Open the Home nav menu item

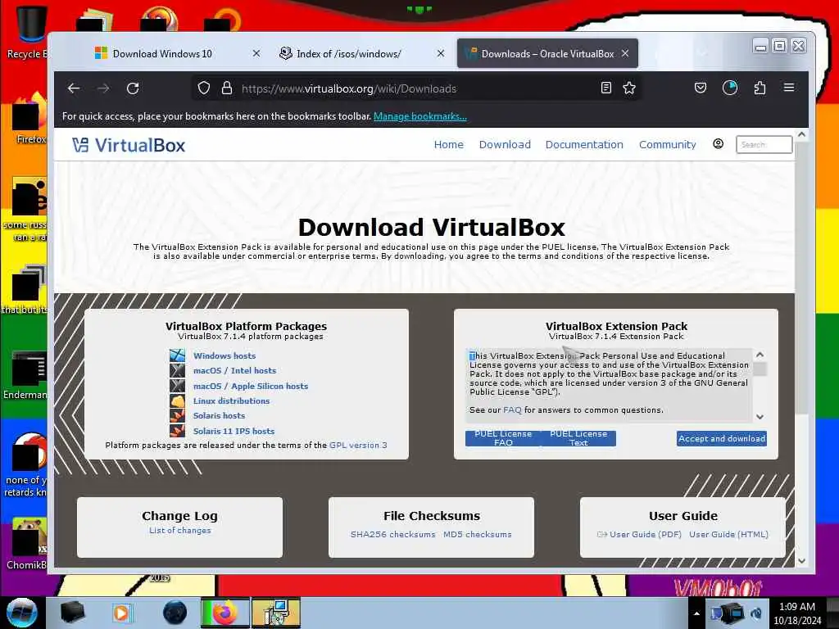coord(448,144)
